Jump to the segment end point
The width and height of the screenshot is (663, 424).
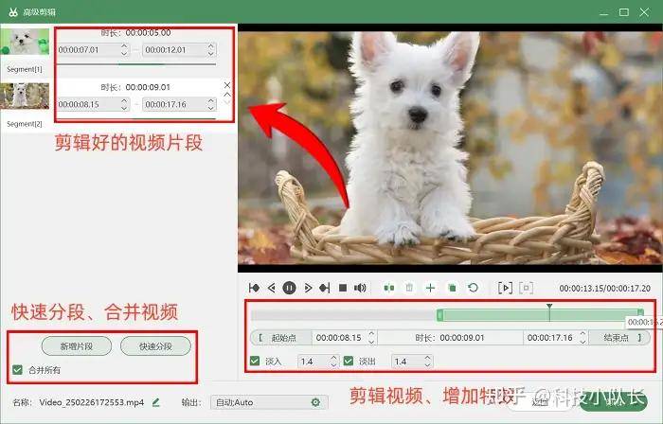[325, 288]
